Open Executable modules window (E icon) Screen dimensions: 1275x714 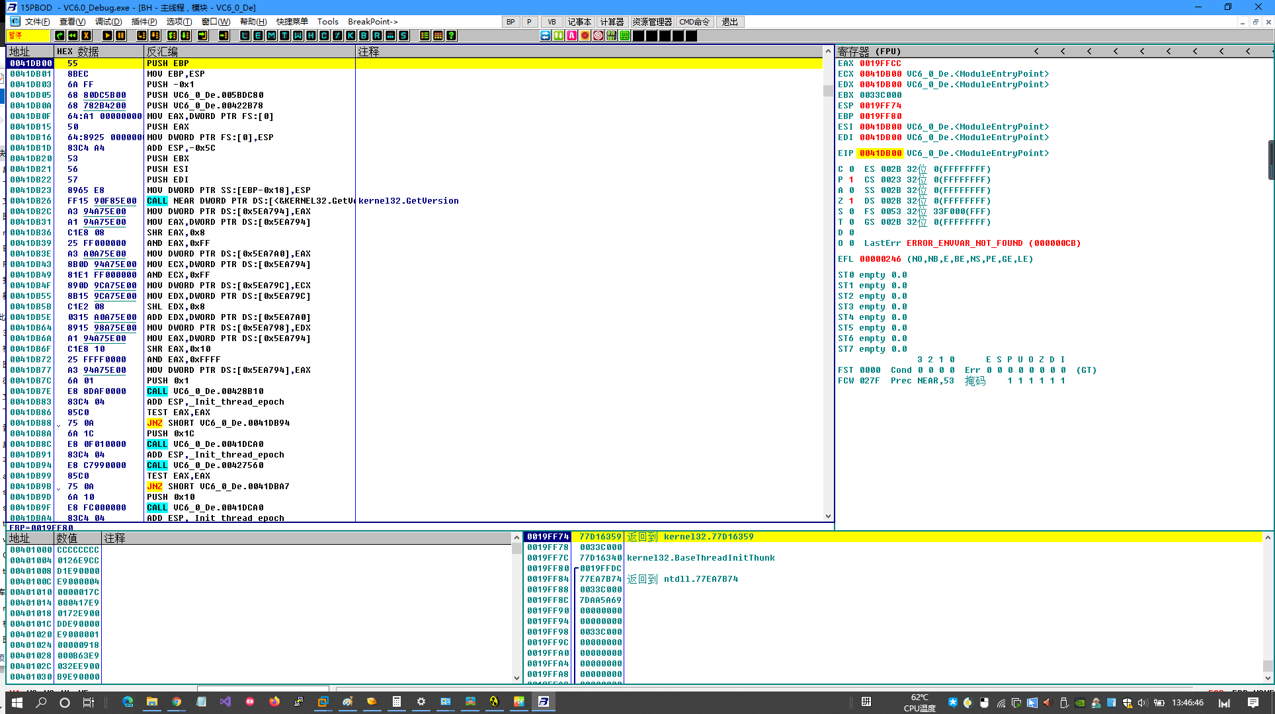(258, 36)
